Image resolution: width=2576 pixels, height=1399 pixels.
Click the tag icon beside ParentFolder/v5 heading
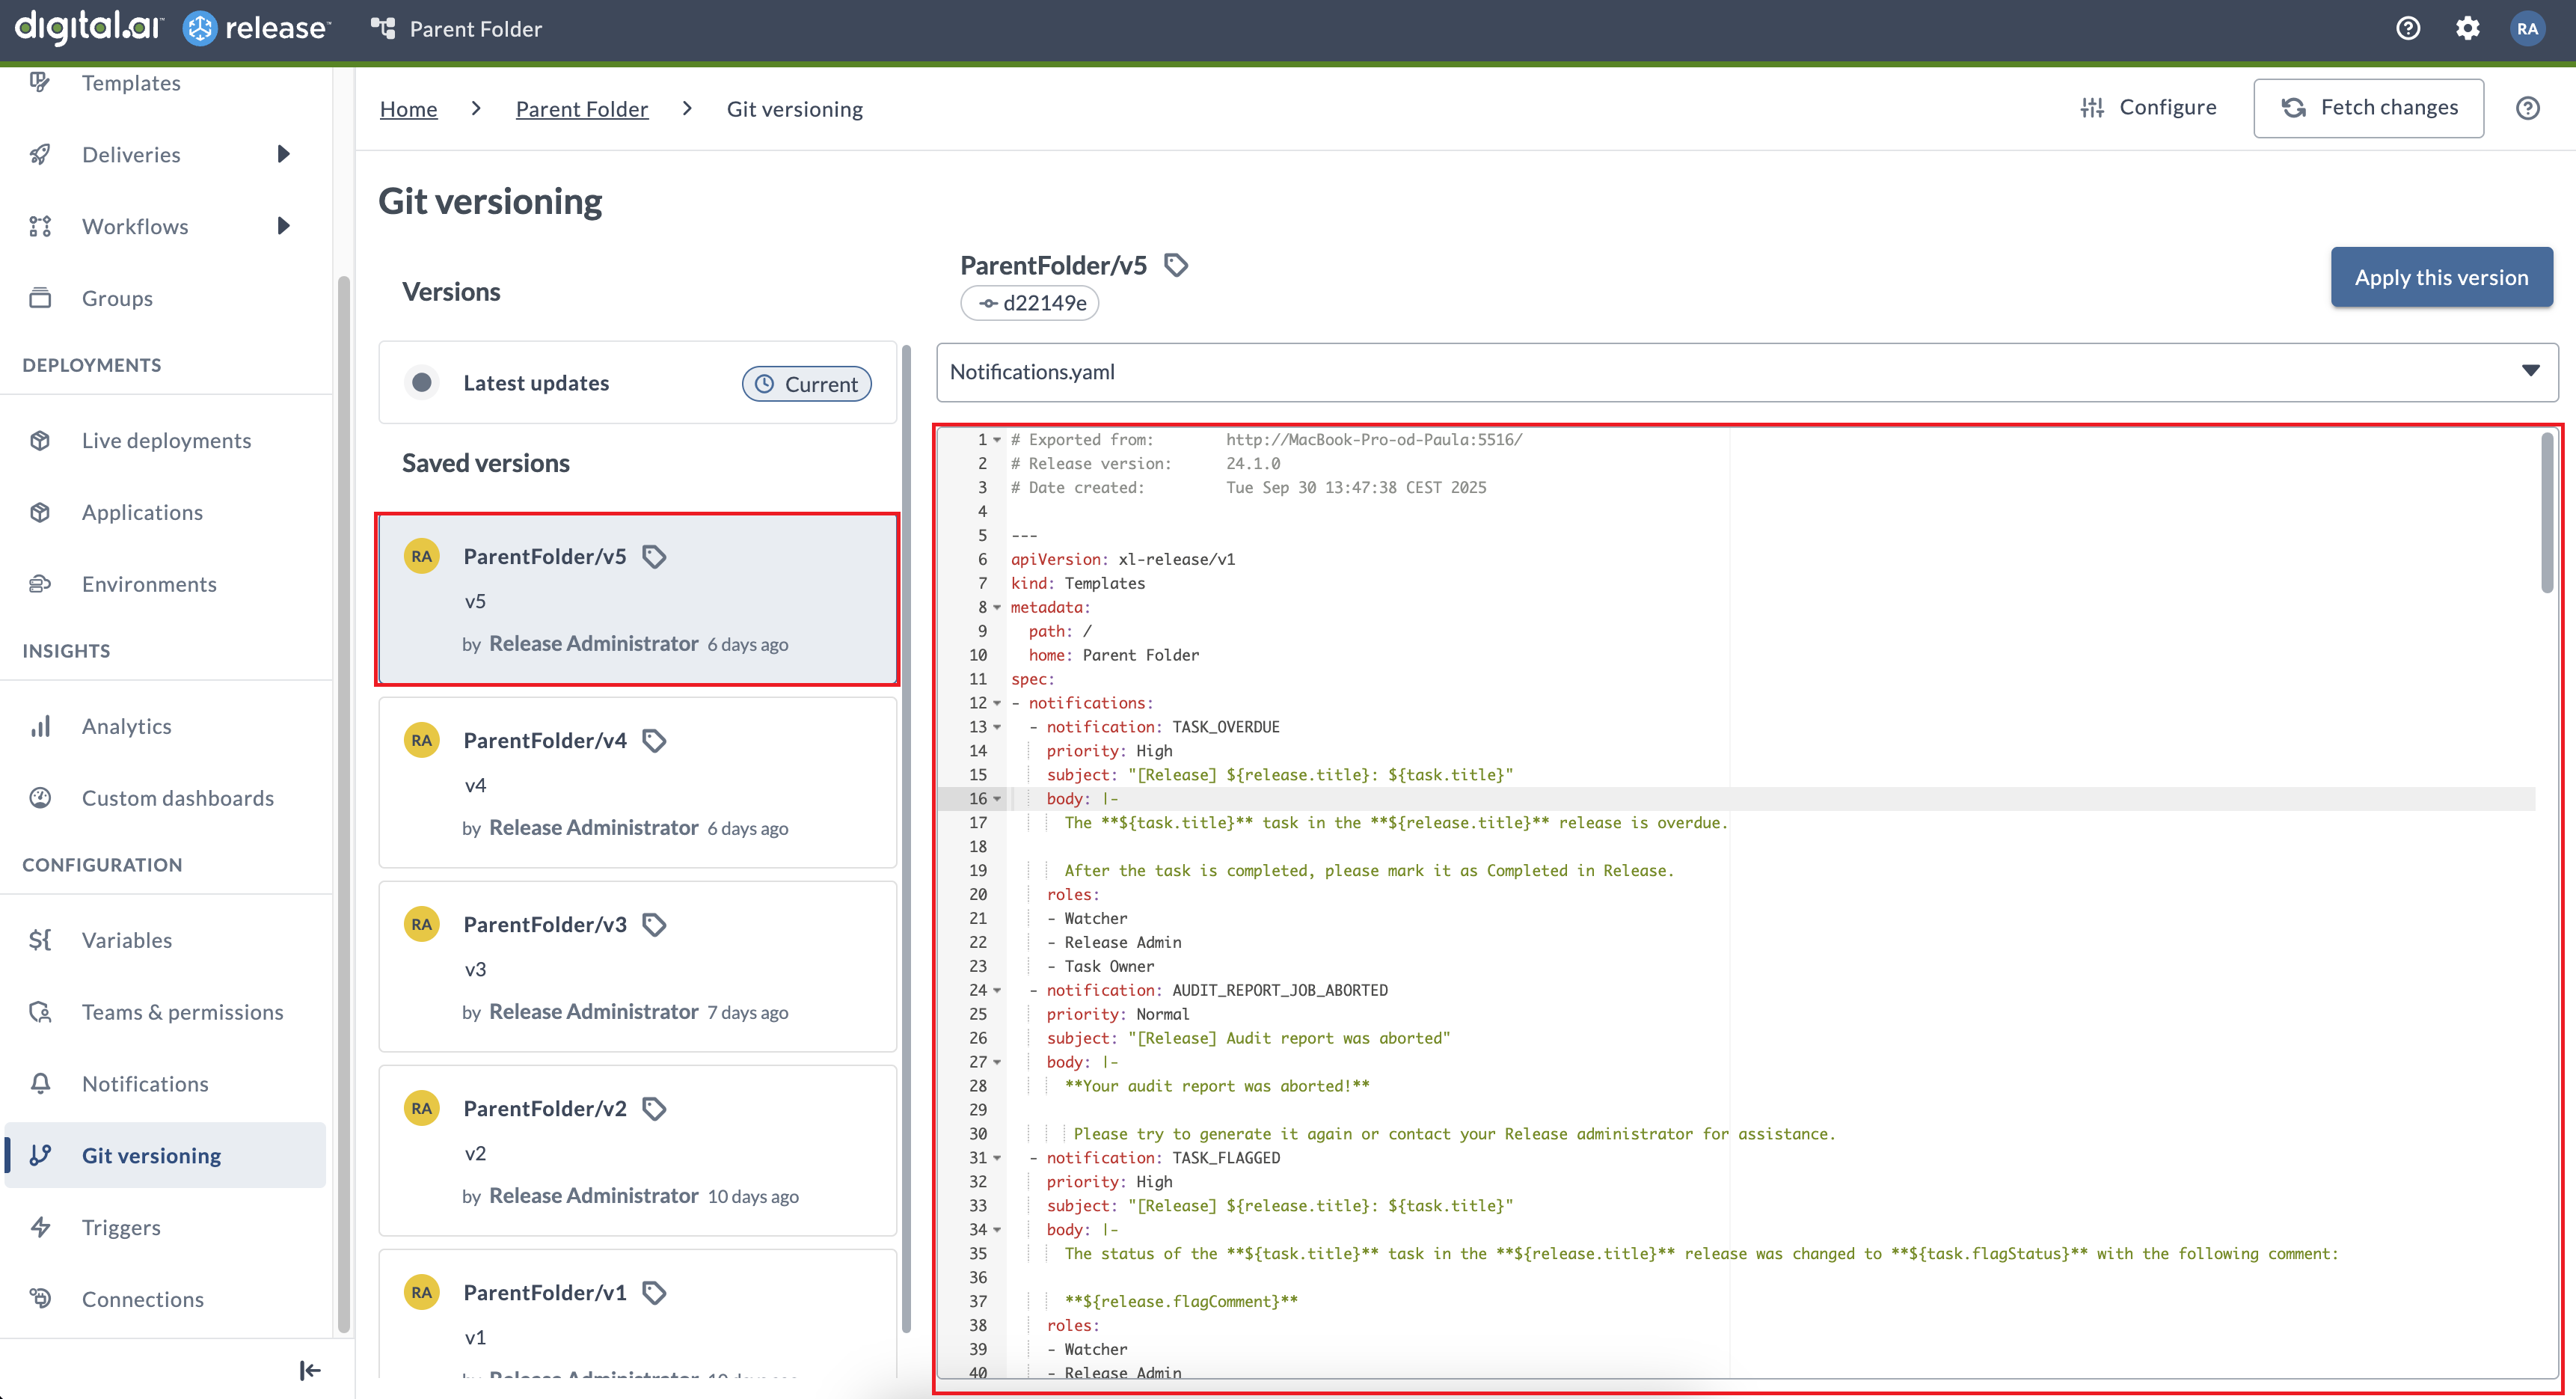coord(1176,265)
